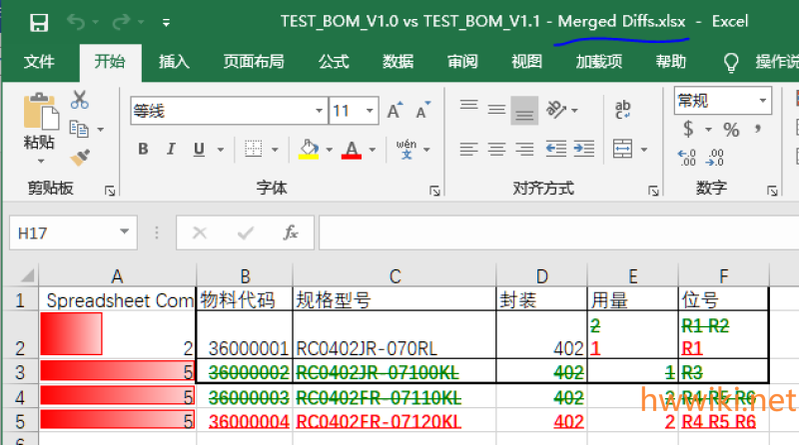Open the 对齐方式 dialog launcher
Screen dimensions: 799x445
point(653,191)
